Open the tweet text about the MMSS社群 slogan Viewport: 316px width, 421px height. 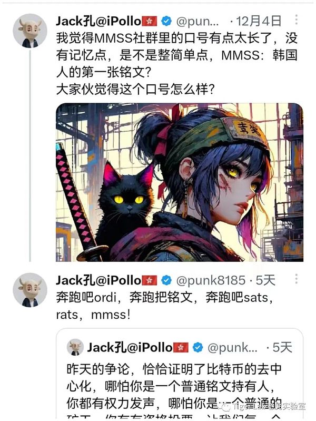[176, 63]
